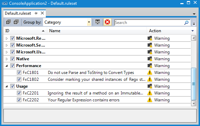Collapse the Usage group
The height and width of the screenshot is (126, 200).
pos(7,86)
